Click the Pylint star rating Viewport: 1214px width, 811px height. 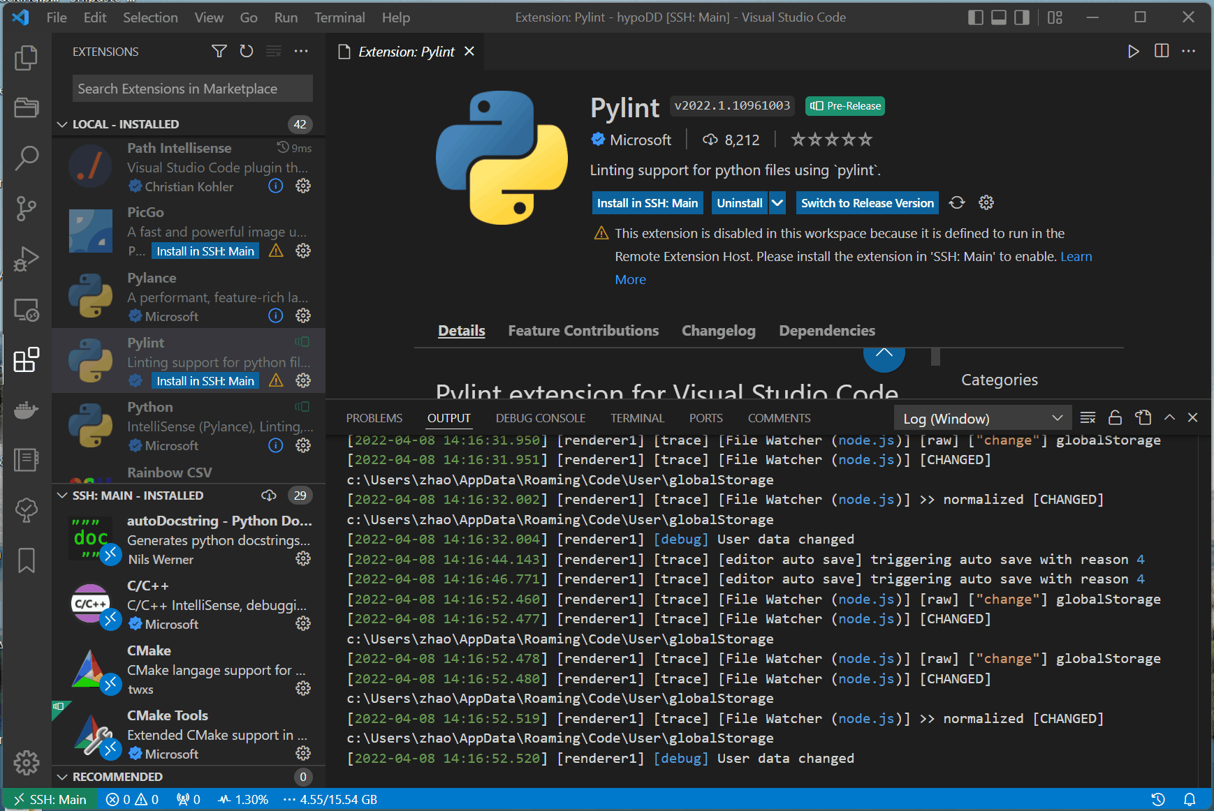831,140
